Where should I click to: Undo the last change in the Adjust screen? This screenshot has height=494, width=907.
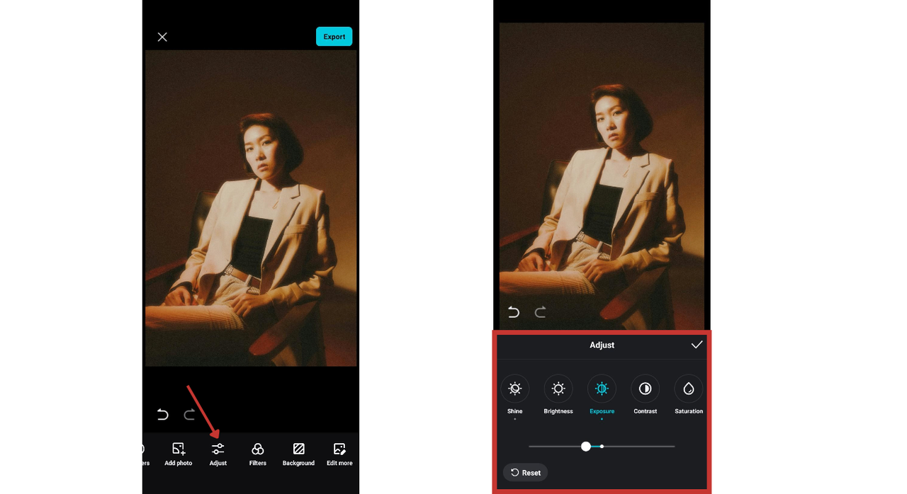coord(514,312)
